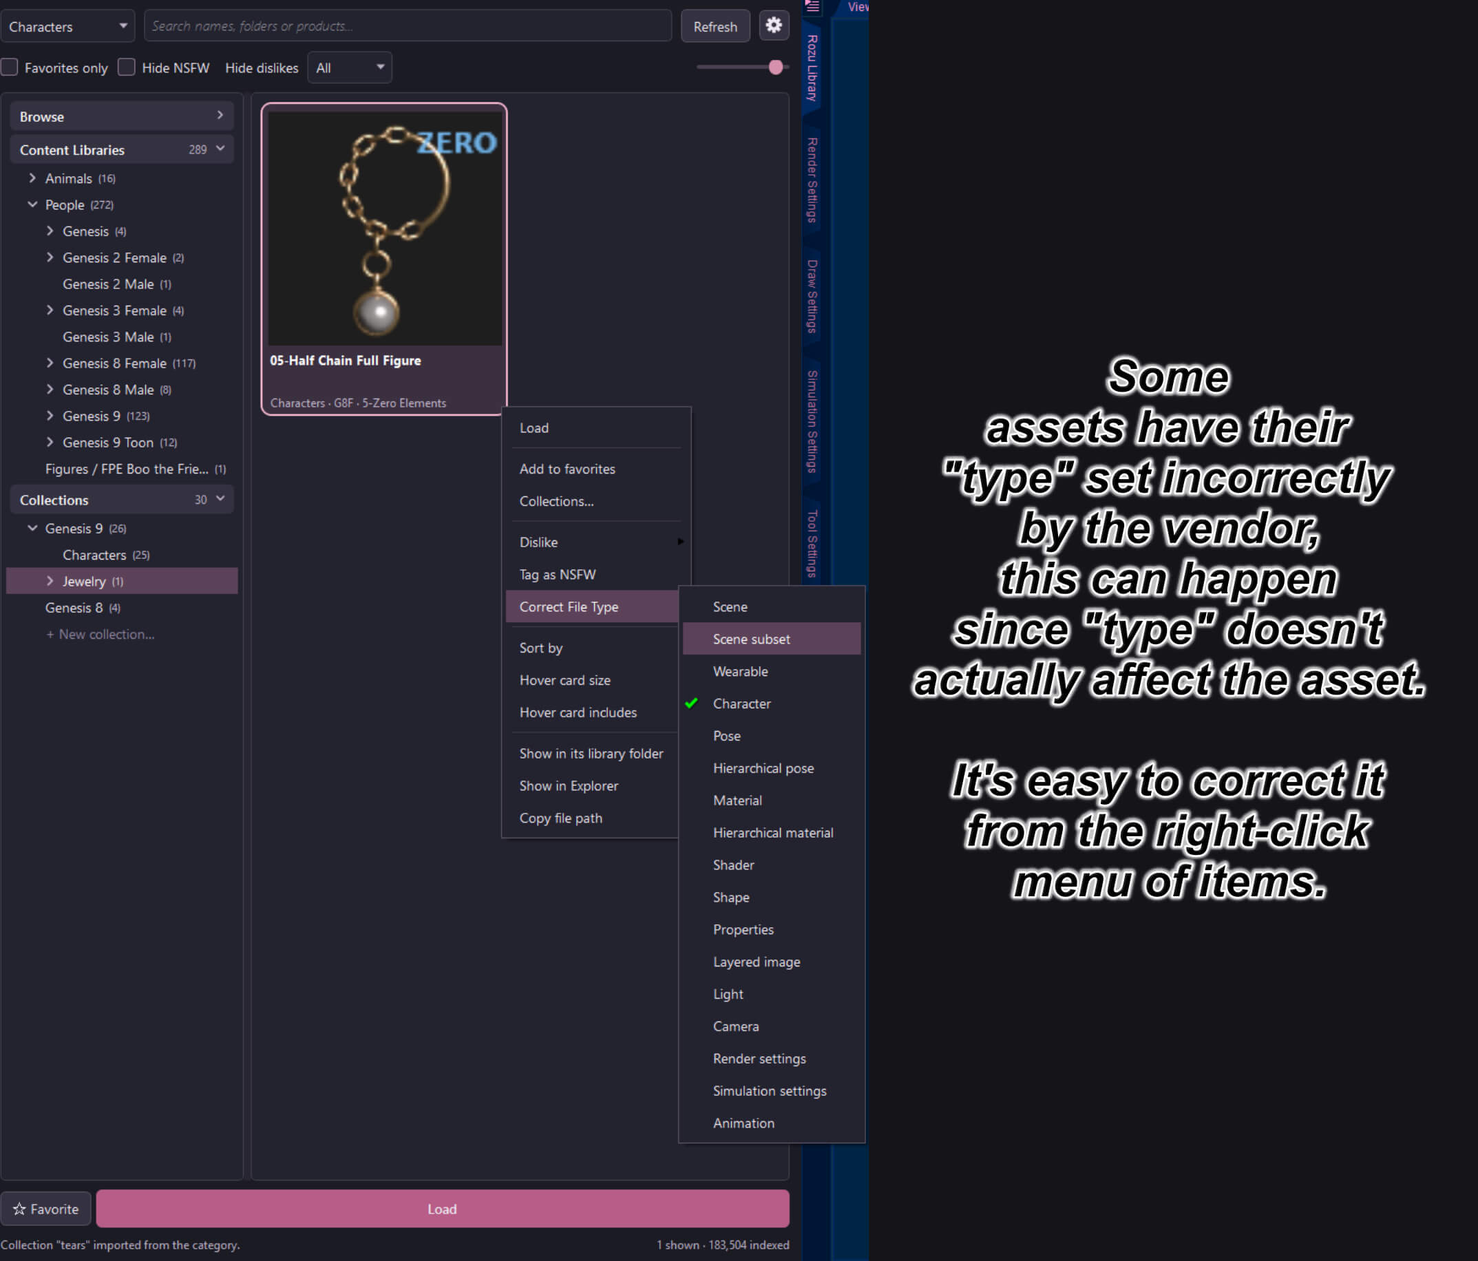Toggle the Hide NSFW checkbox

126,67
